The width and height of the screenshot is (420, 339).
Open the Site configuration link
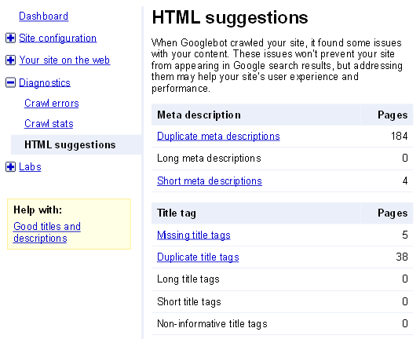point(57,38)
